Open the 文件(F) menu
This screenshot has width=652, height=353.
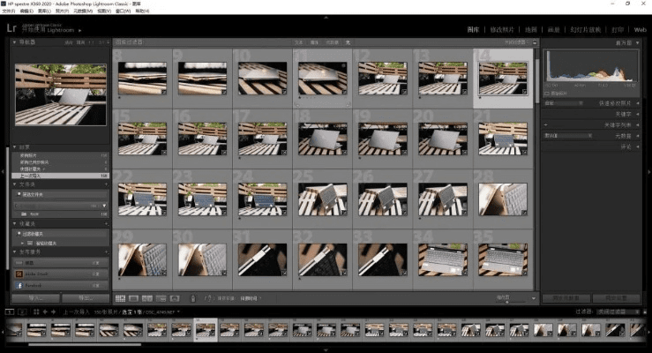point(9,11)
